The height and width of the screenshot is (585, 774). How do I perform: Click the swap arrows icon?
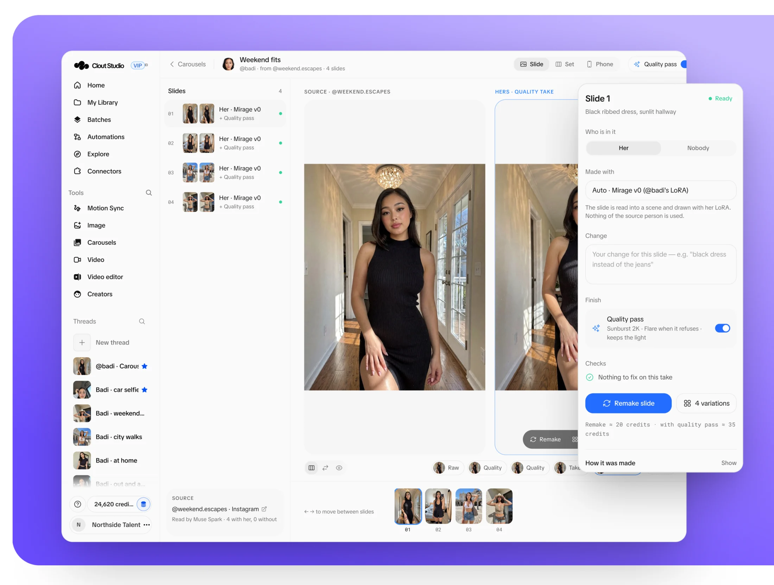tap(325, 468)
